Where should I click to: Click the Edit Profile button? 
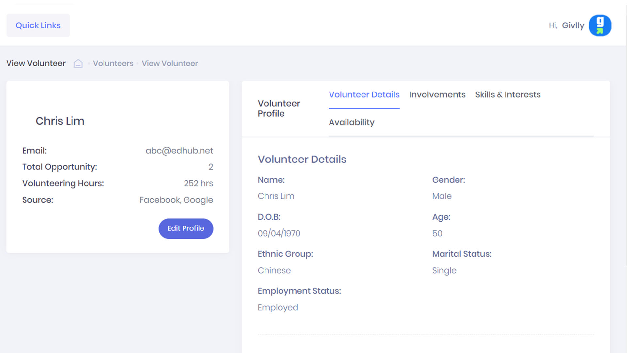click(186, 228)
